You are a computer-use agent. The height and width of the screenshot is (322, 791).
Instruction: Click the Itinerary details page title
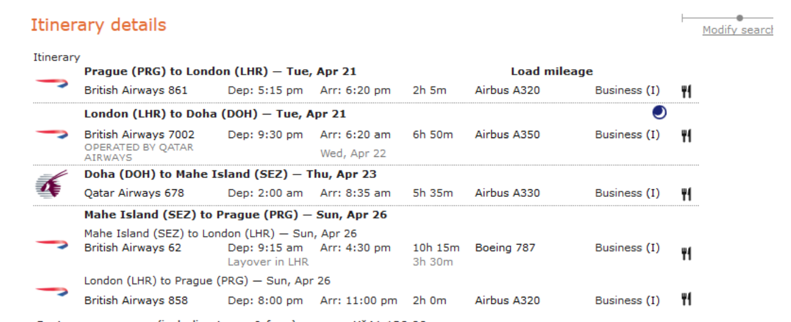98,25
